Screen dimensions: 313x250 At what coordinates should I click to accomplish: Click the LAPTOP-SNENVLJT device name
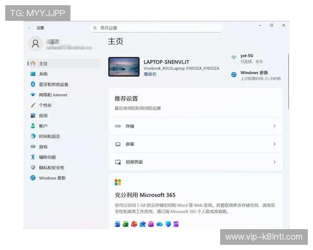pyautogui.click(x=166, y=62)
